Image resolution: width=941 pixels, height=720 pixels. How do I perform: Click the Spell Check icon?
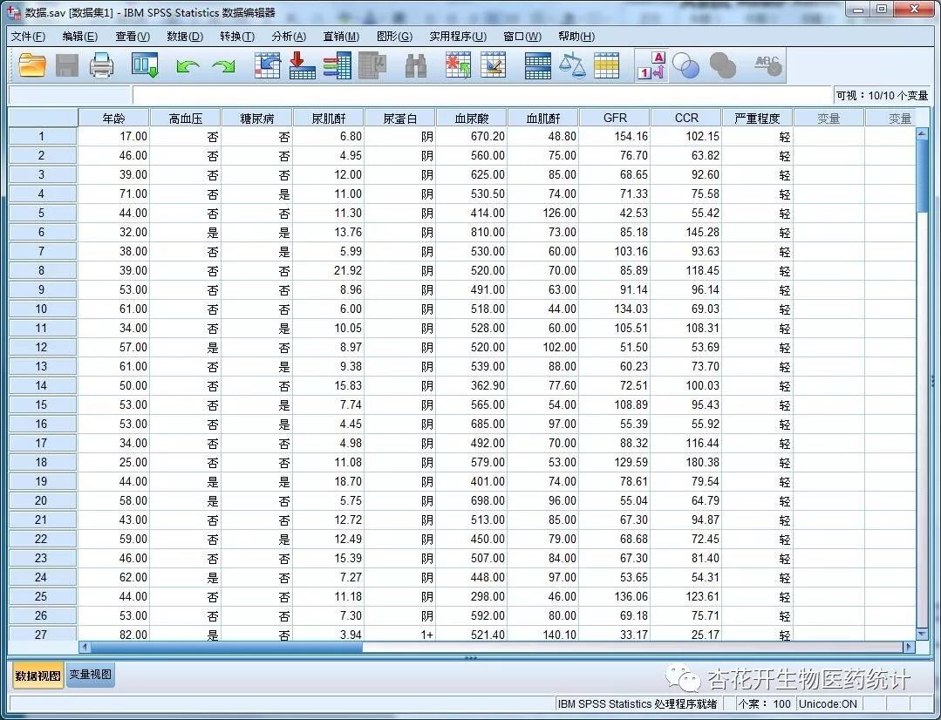(766, 65)
